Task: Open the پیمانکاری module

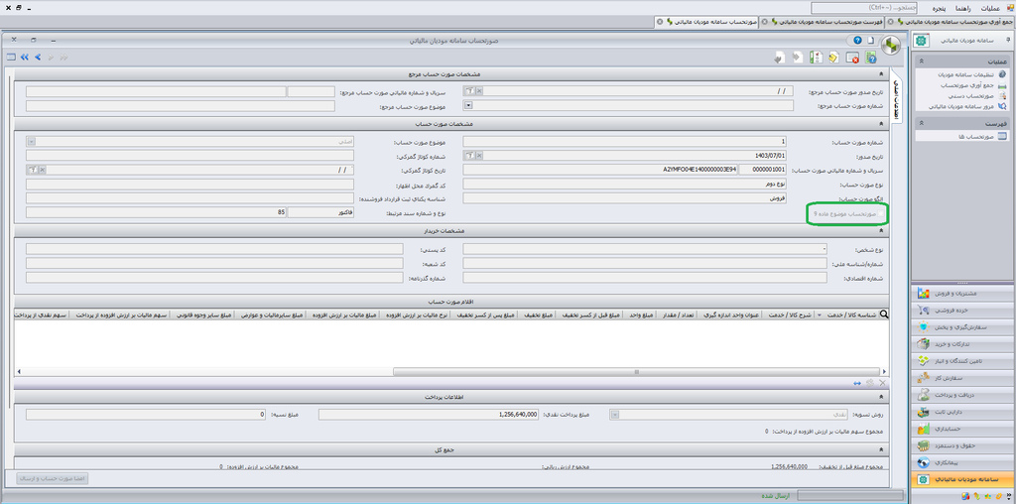Action: click(962, 462)
